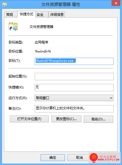The image size is (122, 165).
Task: Open the 运行方式 dropdown list
Action: [74, 98]
